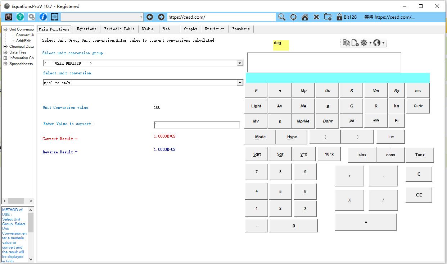Viewport: 447px width, 264px height.
Task: Refresh the page with the reload icon
Action: (293, 17)
